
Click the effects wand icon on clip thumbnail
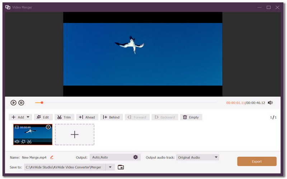click(23, 141)
